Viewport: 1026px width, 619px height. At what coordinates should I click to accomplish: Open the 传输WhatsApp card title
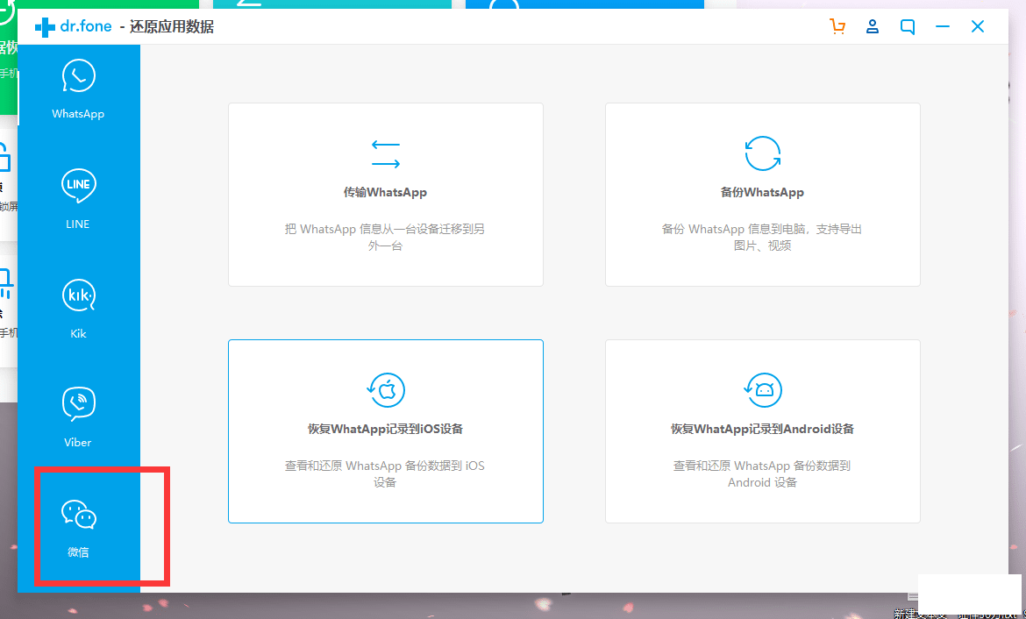point(385,192)
